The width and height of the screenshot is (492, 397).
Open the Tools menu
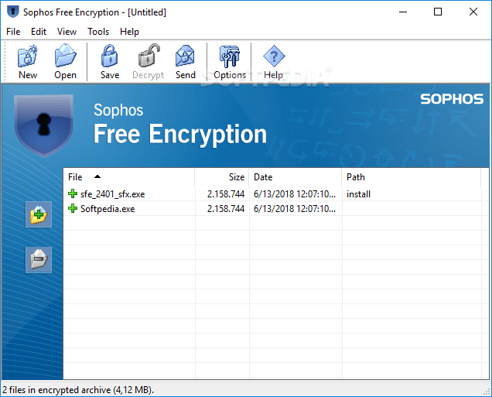98,32
